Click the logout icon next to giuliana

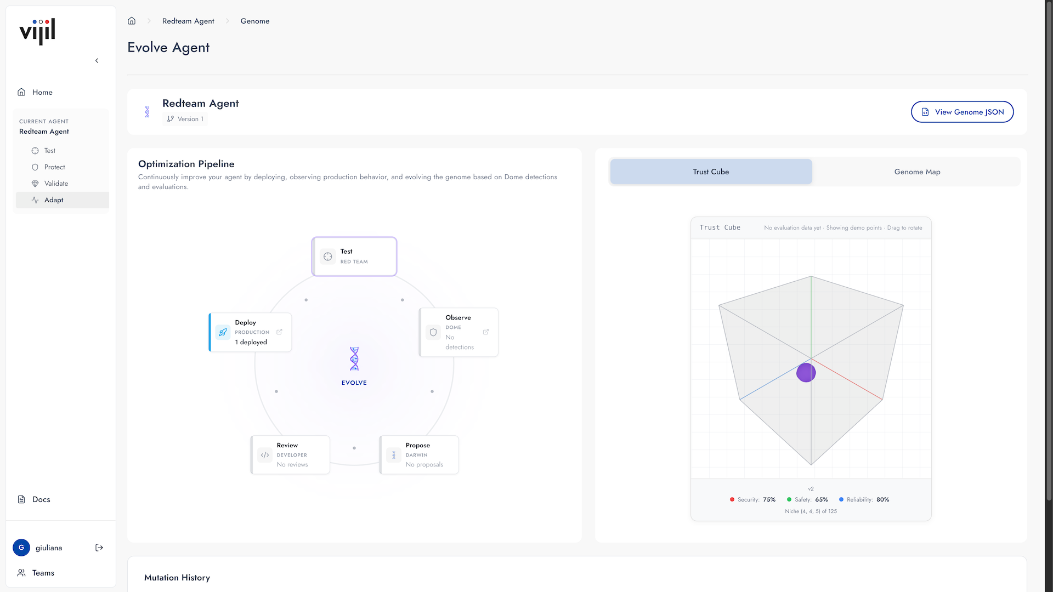(x=99, y=548)
